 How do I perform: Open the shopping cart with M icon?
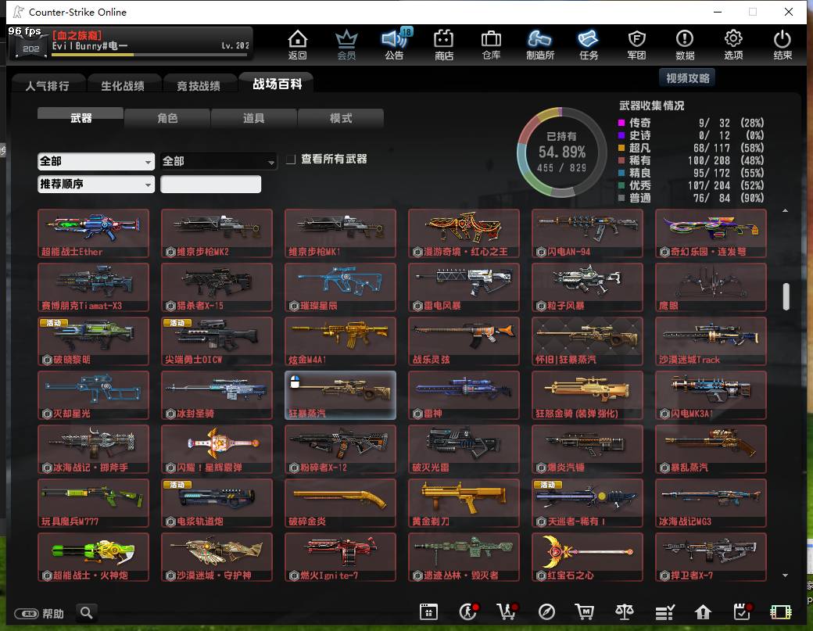[585, 611]
